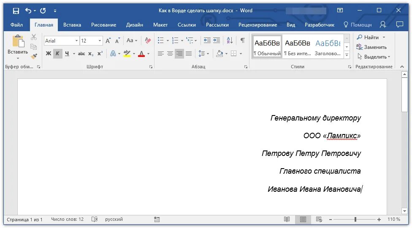Apply strikethrough formatting
Screen dimensions: 412x228
click(81, 54)
